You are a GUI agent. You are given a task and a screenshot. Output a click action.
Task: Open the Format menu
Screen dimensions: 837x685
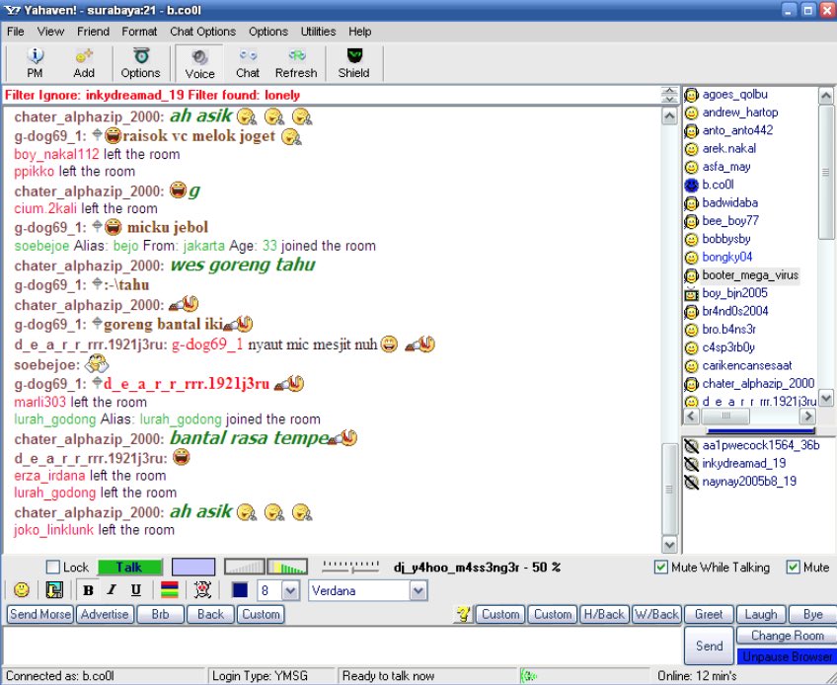click(x=139, y=32)
